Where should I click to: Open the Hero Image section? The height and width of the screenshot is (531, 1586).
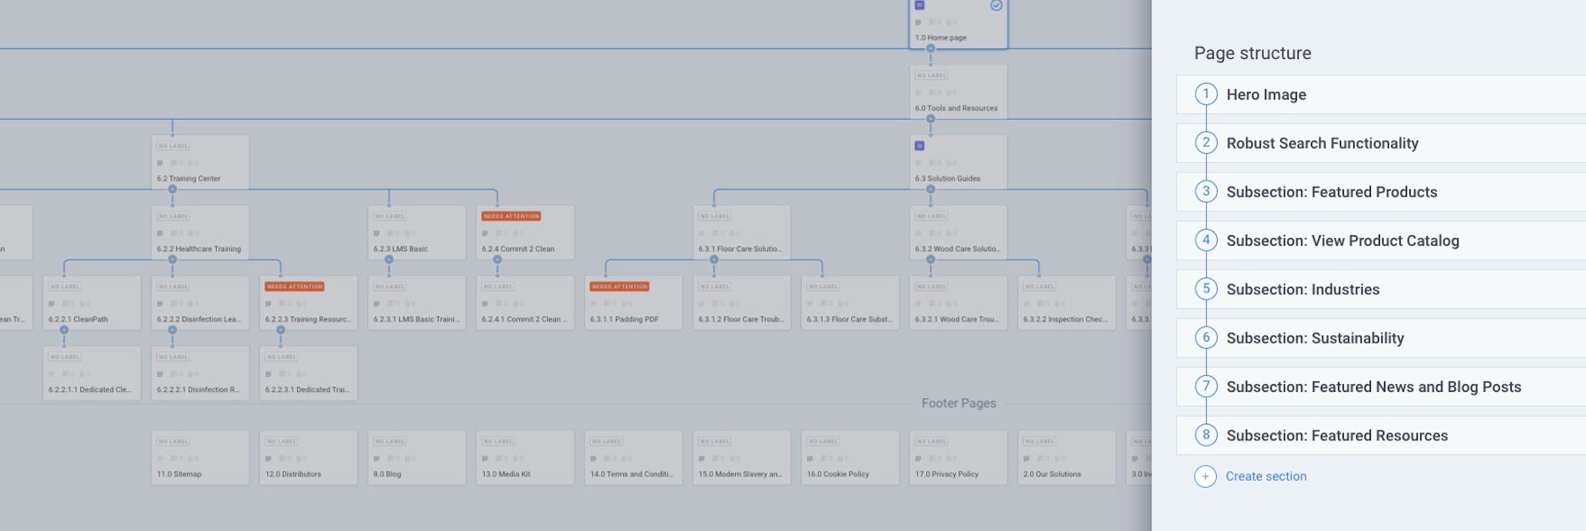click(x=1381, y=94)
